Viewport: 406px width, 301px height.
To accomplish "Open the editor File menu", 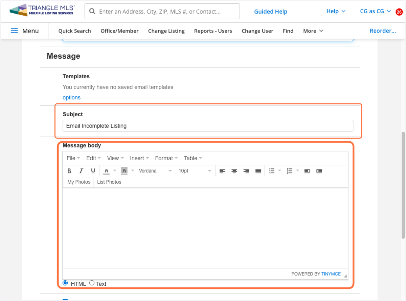I will pos(73,158).
